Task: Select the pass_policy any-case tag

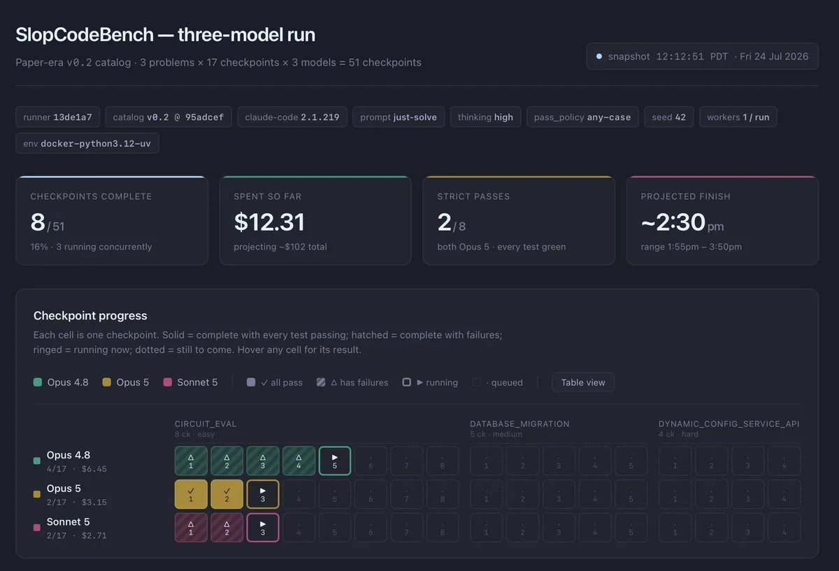Action: click(582, 117)
